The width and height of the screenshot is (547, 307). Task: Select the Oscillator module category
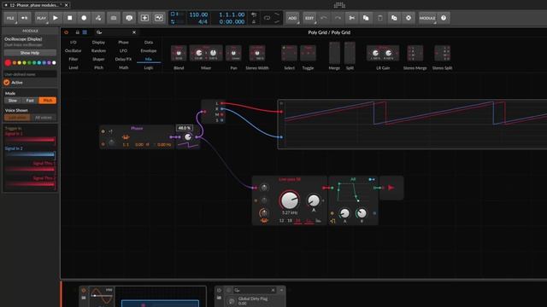pyautogui.click(x=74, y=51)
